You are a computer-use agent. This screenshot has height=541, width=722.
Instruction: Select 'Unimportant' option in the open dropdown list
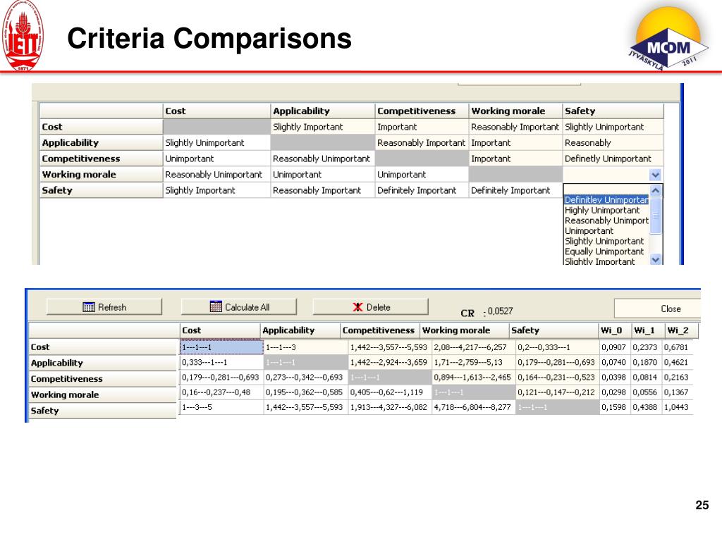(589, 231)
